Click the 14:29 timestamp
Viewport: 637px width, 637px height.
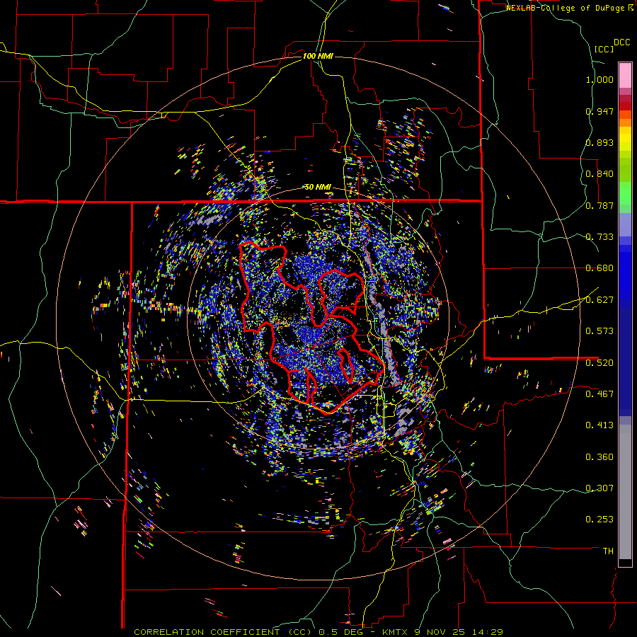click(x=488, y=632)
